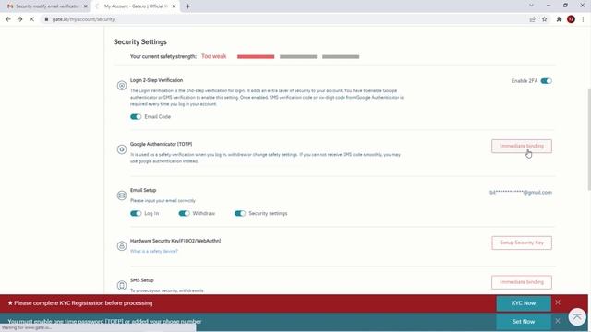
Task: Click the address bar URL
Action: [x=83, y=19]
